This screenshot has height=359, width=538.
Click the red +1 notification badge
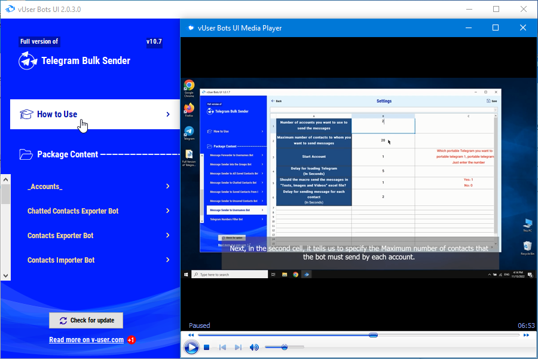132,340
